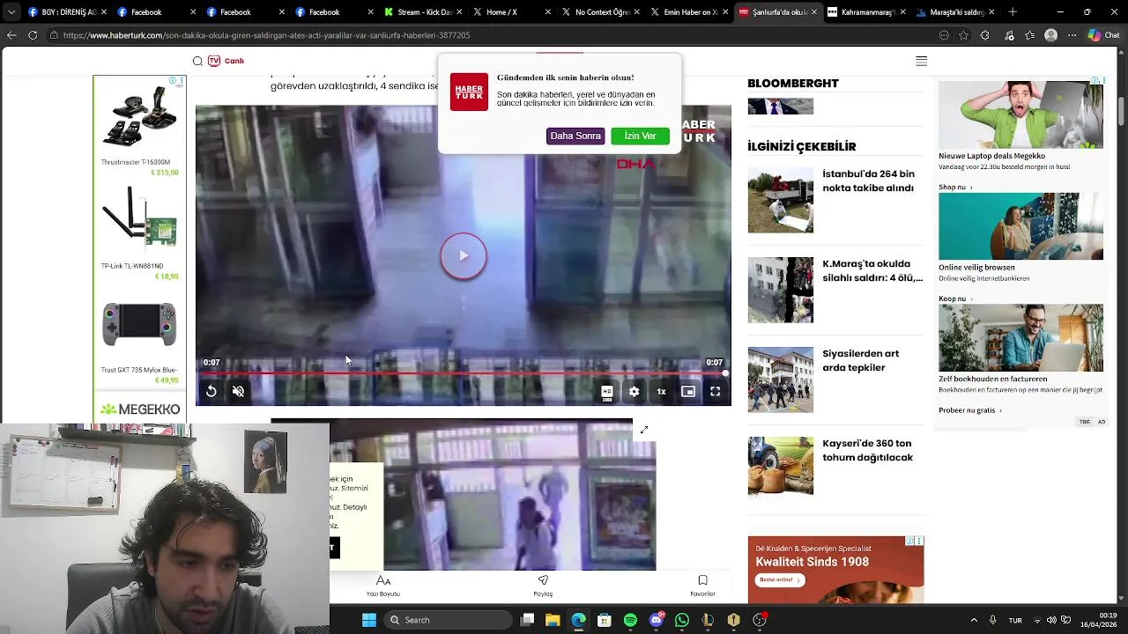Click Koop nu in online veilig browsen ad

pyautogui.click(x=955, y=299)
